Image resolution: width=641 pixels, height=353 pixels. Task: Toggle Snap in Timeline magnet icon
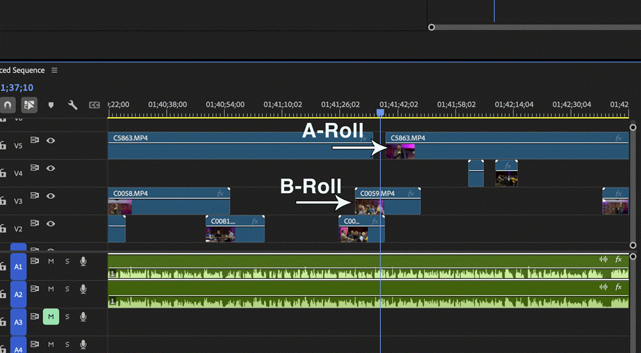tap(8, 104)
